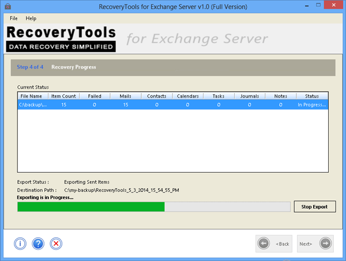The image size is (346, 261).
Task: Click the Calendars column header
Action: [188, 96]
